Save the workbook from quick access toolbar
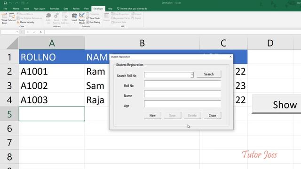The image size is (301, 169). [x=5, y=3]
